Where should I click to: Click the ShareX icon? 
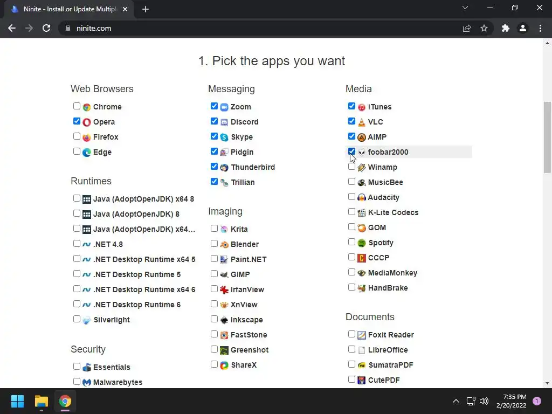point(224,365)
